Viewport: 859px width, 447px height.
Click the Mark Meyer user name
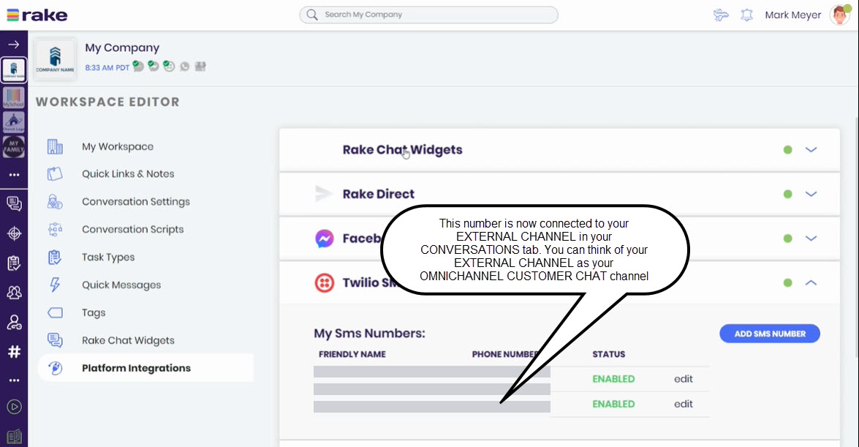(792, 15)
